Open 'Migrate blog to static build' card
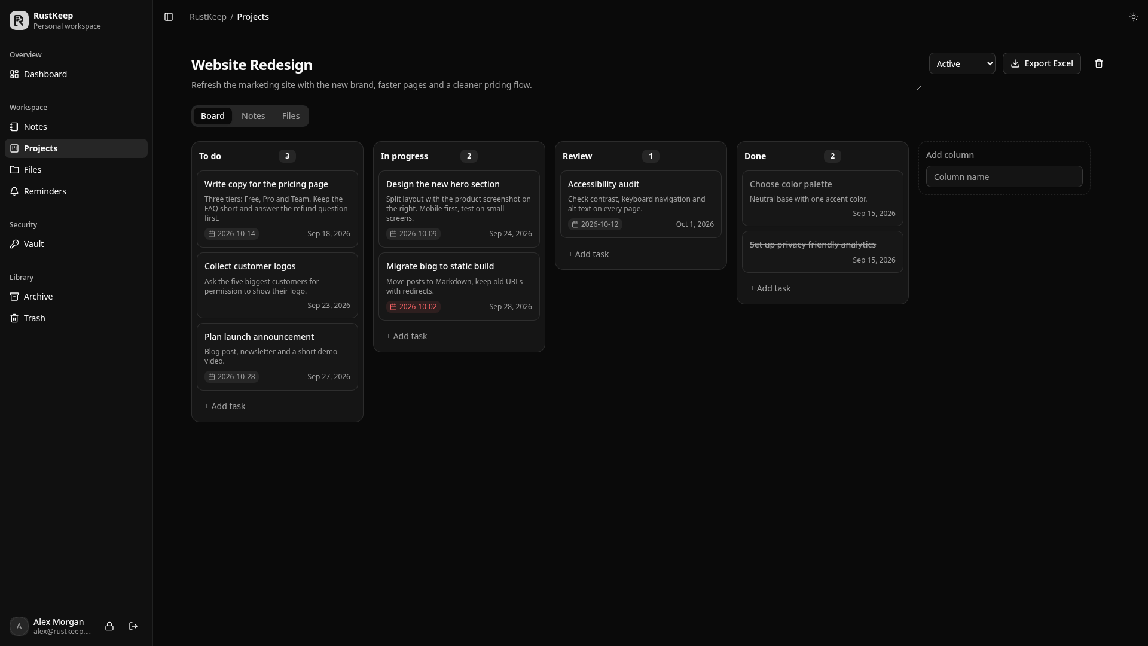Viewport: 1148px width, 646px height. coord(459,287)
